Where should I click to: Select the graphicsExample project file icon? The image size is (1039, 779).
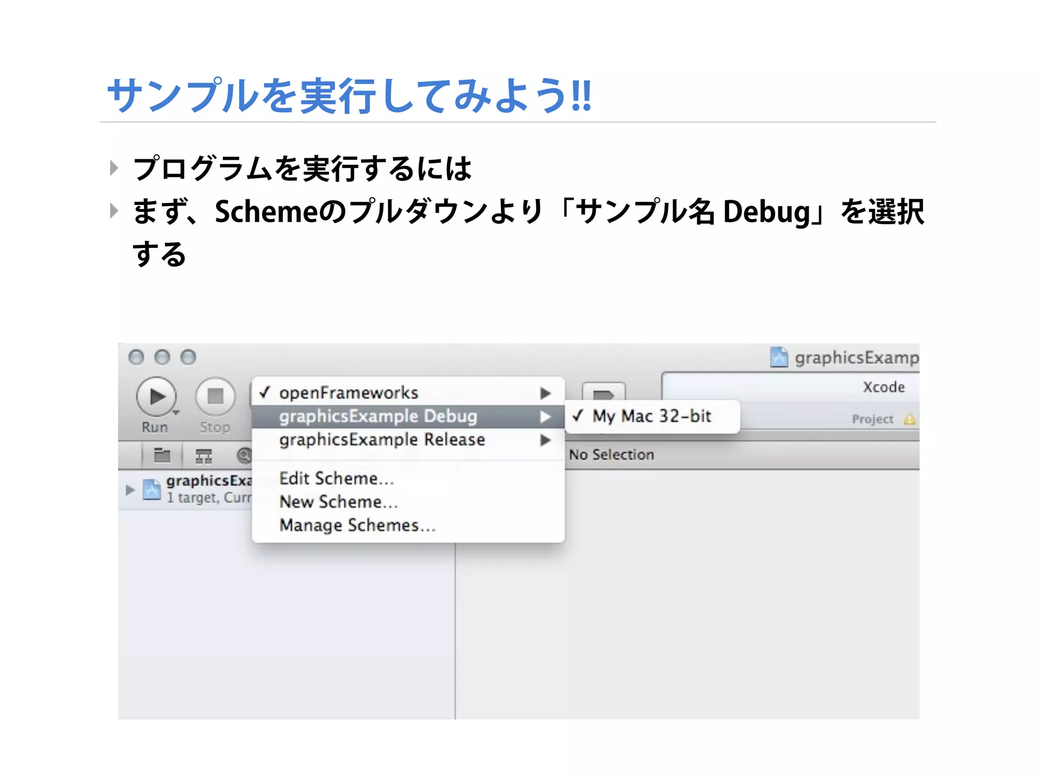tap(152, 489)
